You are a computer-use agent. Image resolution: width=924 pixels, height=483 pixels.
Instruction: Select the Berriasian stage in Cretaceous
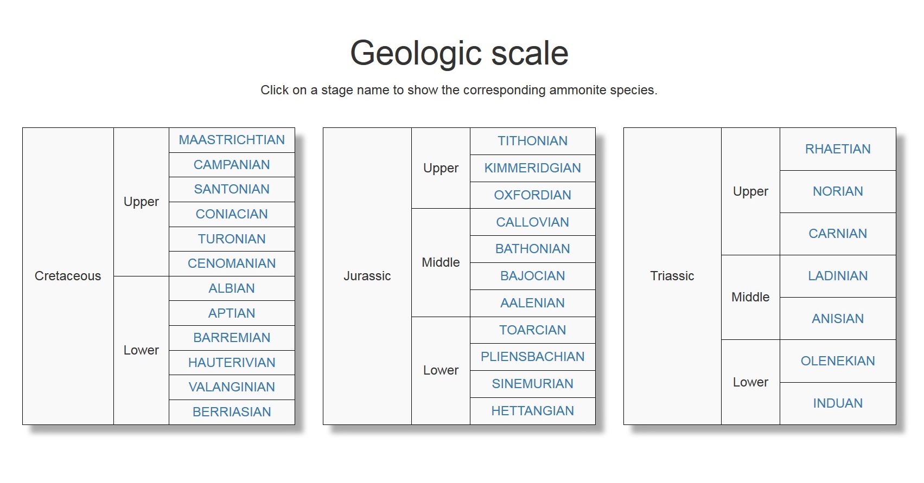232,411
